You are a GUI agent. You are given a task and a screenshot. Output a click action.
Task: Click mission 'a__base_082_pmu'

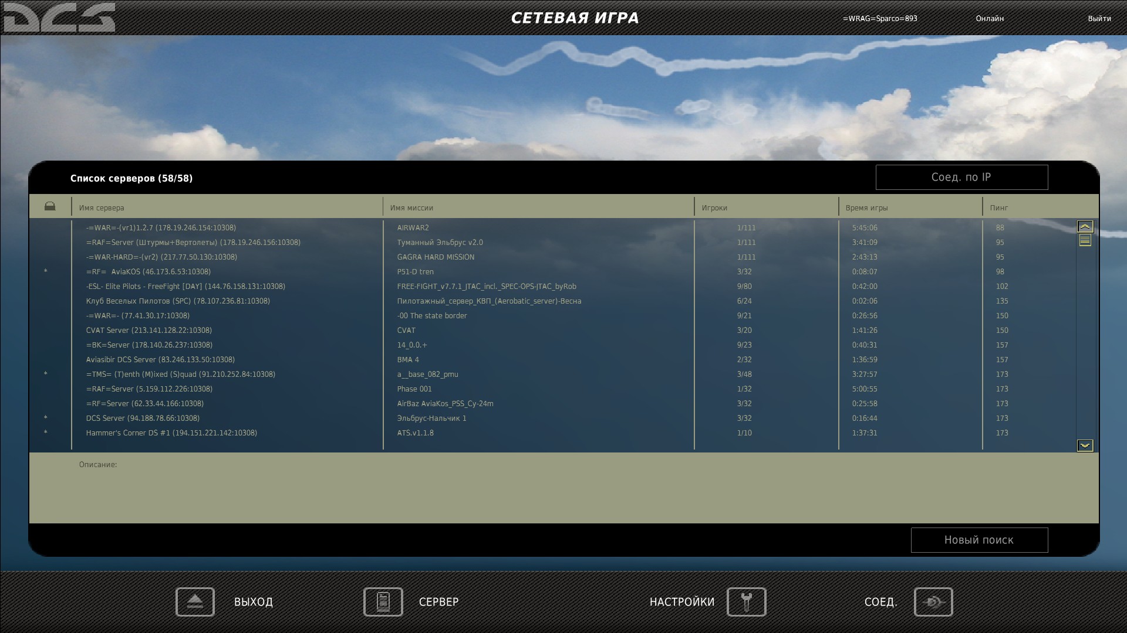click(427, 374)
